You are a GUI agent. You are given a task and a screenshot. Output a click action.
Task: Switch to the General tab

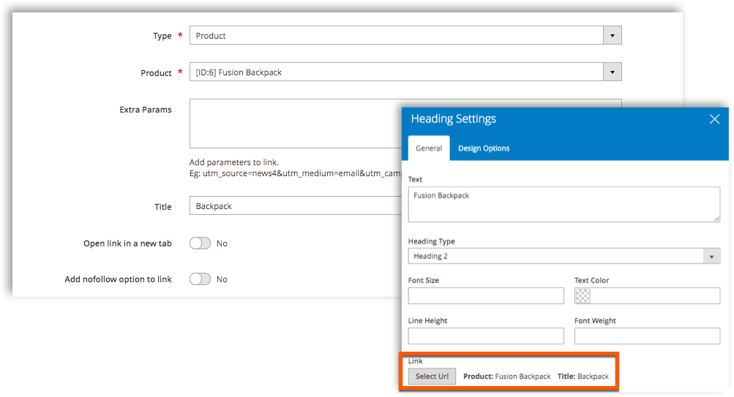[x=429, y=148]
